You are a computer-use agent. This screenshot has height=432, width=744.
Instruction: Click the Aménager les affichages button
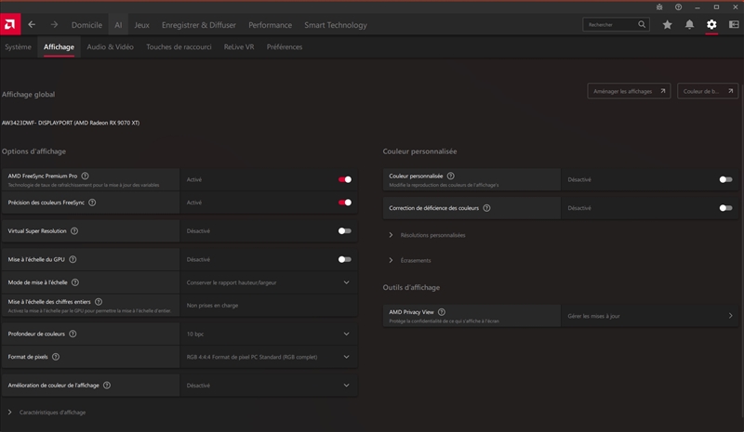(629, 91)
